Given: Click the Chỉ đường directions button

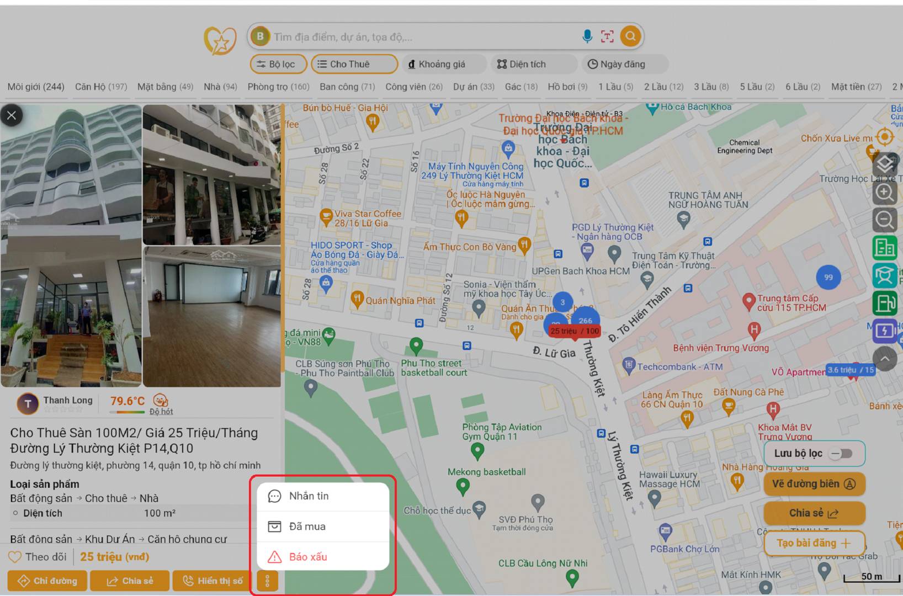Looking at the screenshot, I should (x=47, y=581).
